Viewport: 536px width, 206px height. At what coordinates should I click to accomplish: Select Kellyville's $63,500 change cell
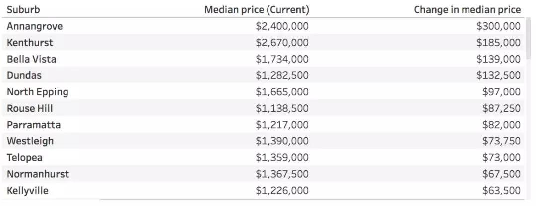(501, 190)
